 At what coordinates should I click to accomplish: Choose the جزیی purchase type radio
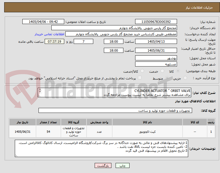(x=185, y=78)
